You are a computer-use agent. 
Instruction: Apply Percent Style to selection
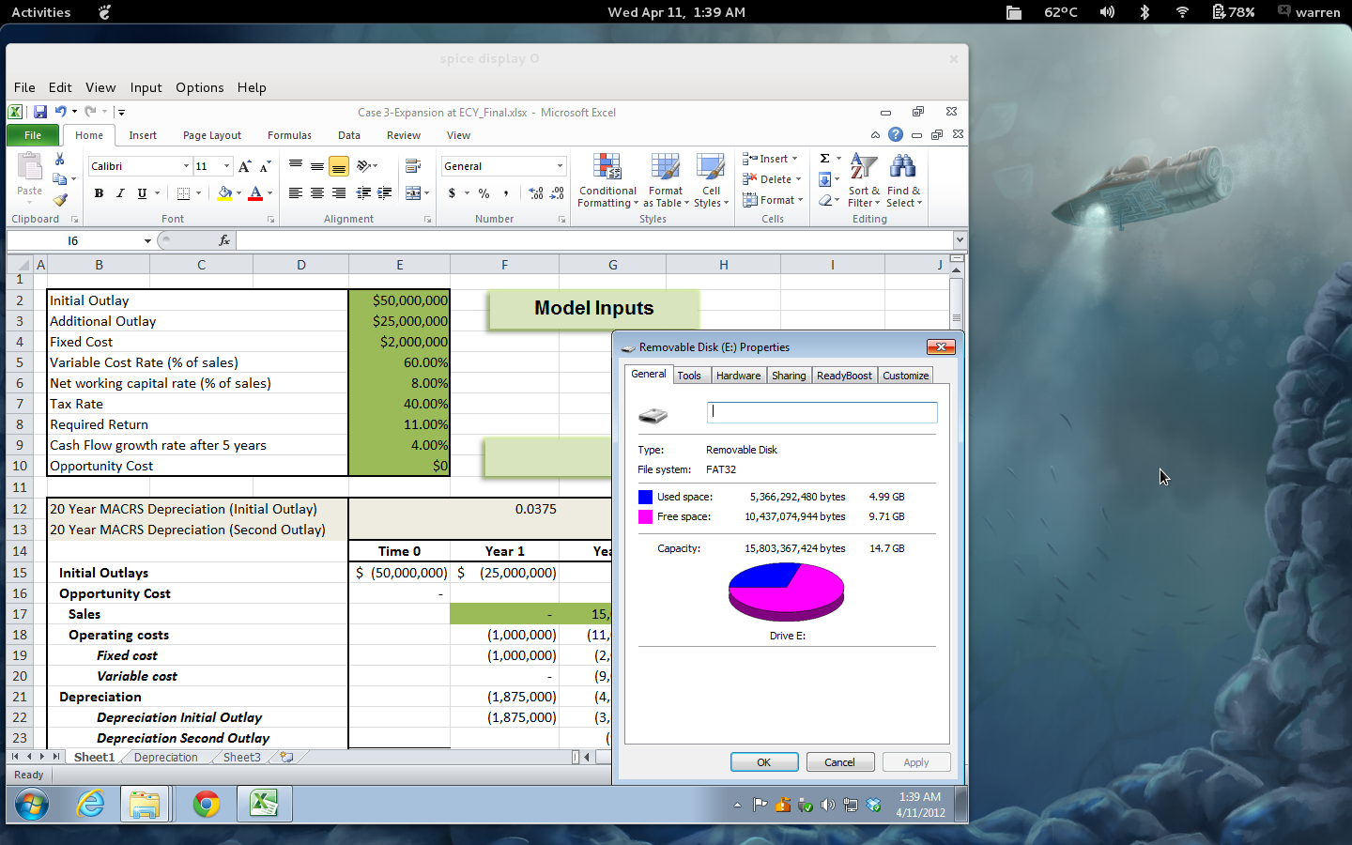click(484, 193)
